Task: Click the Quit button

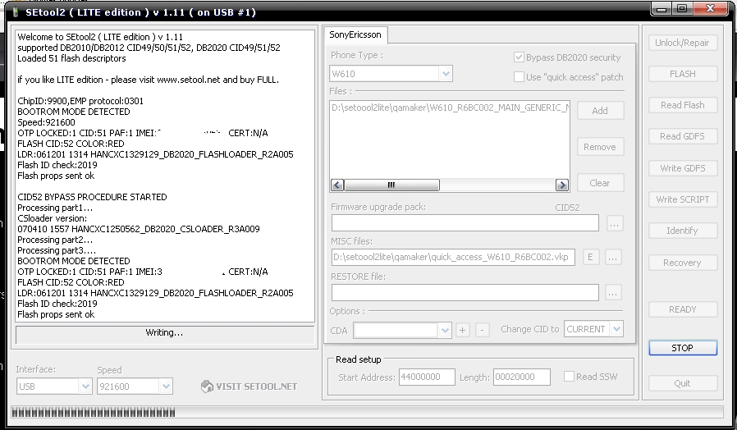Action: point(683,383)
